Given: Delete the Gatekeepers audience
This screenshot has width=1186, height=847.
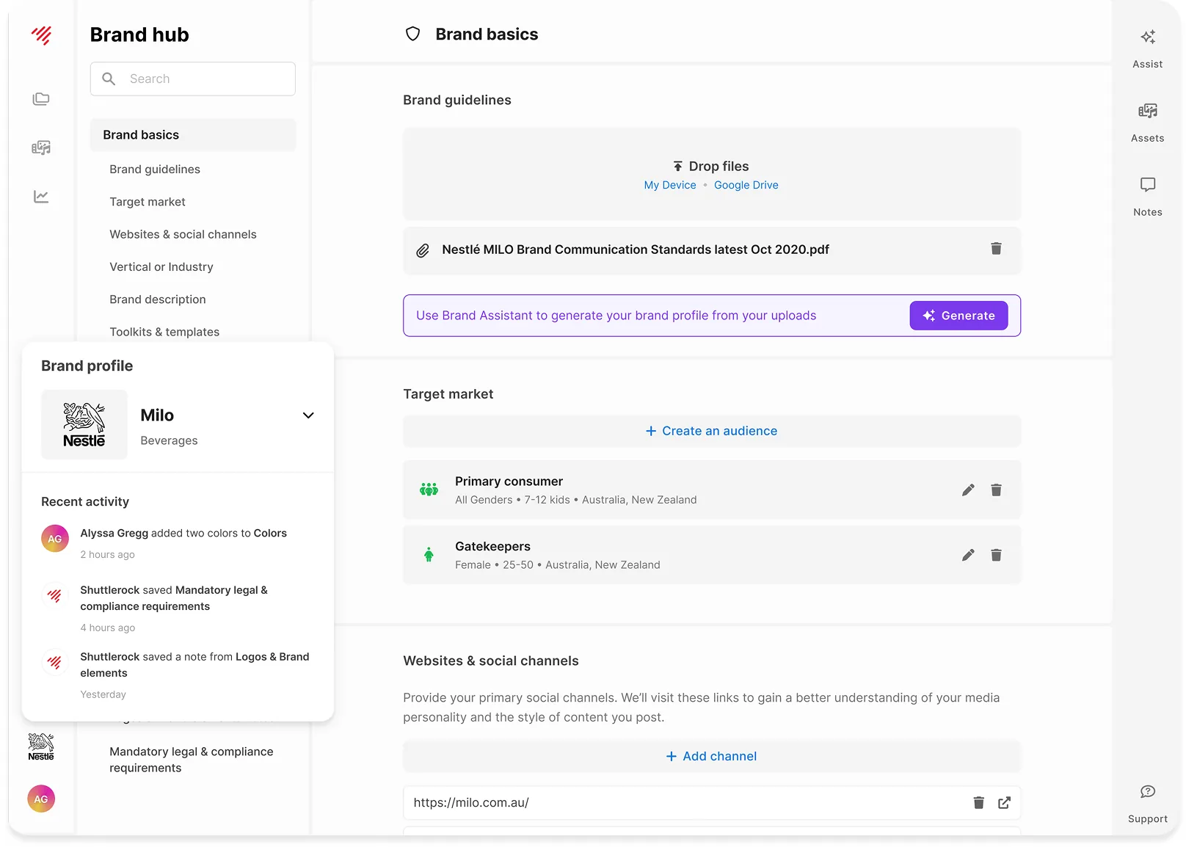Looking at the screenshot, I should pos(996,555).
